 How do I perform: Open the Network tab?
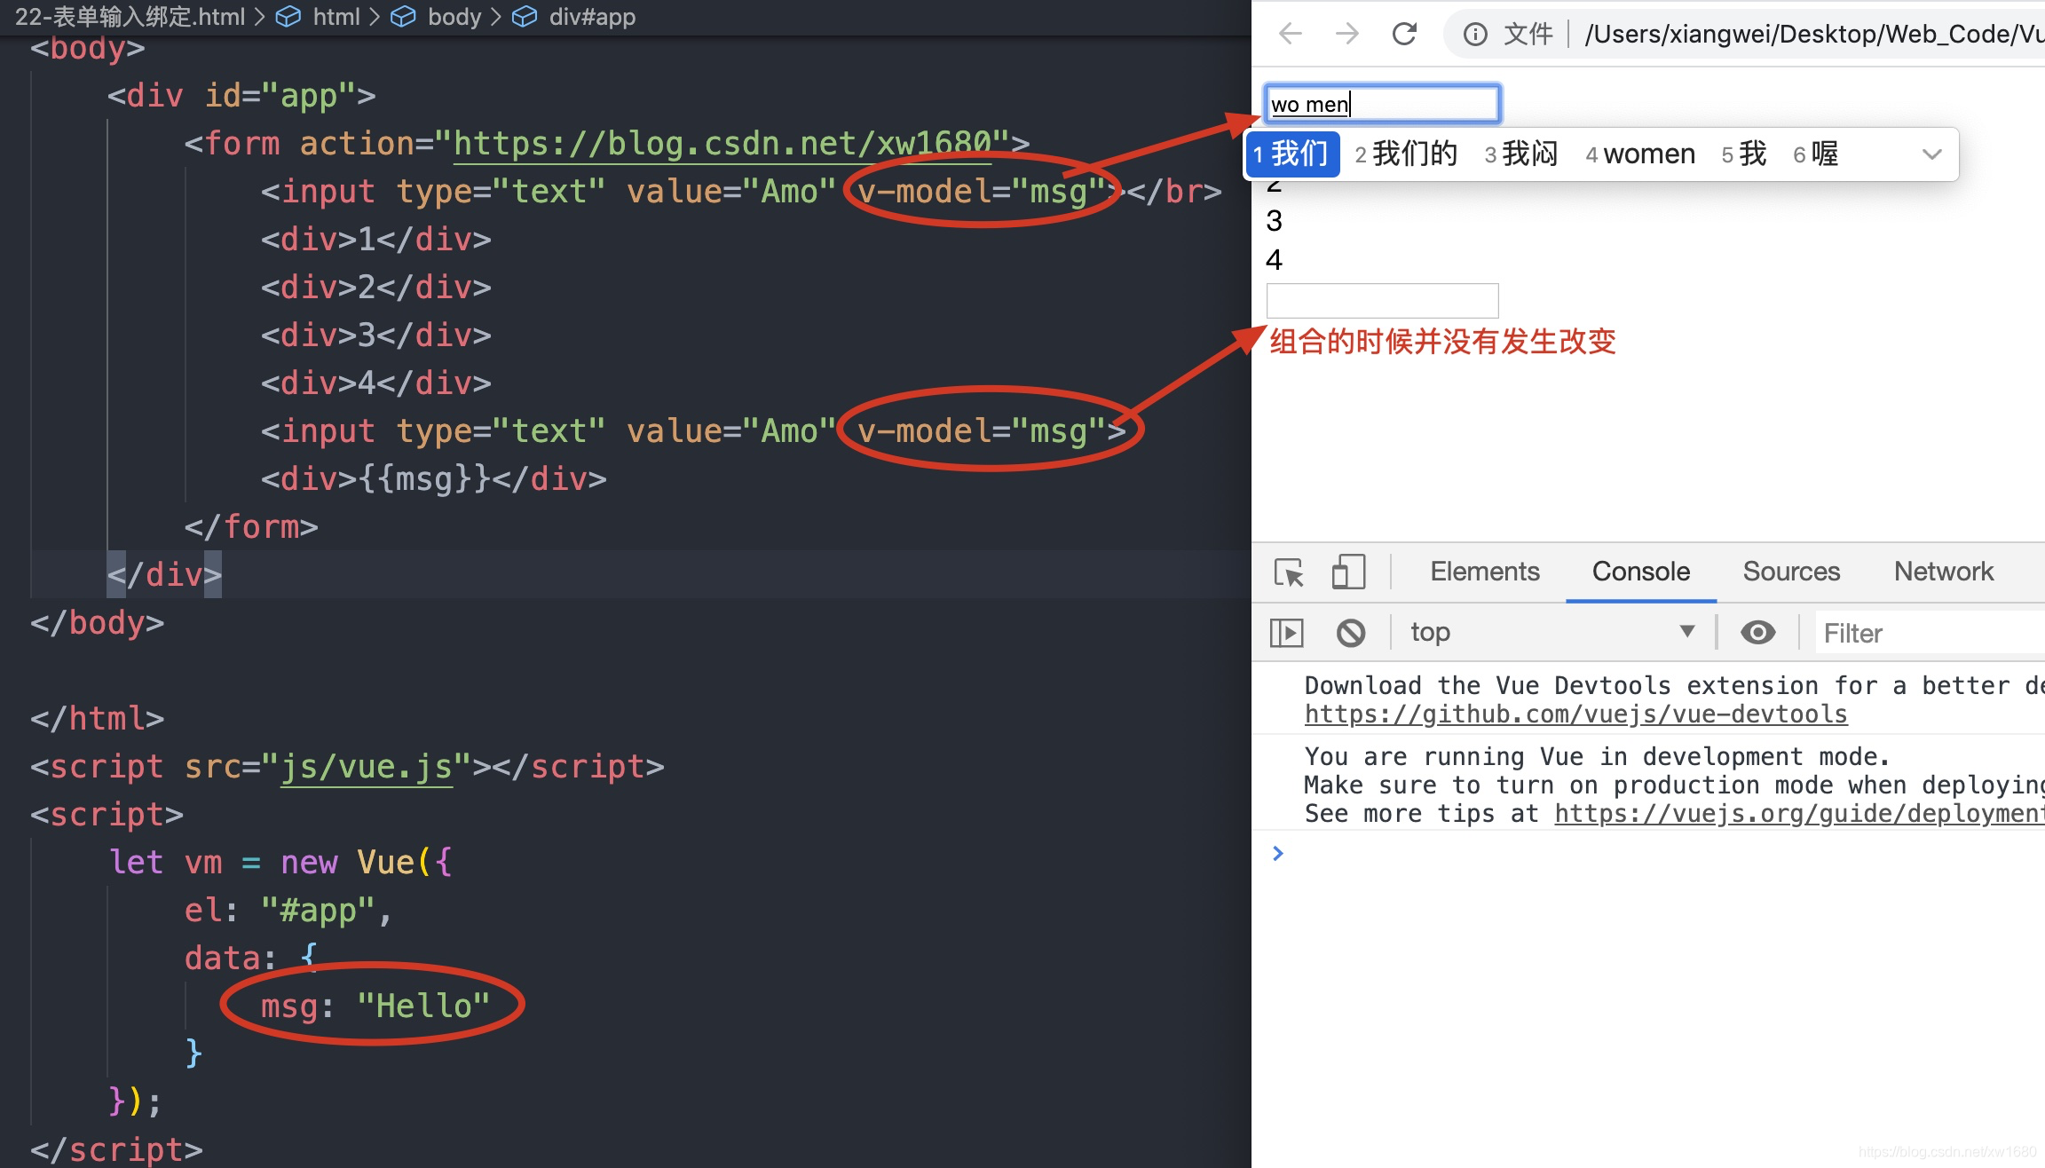tap(1943, 572)
